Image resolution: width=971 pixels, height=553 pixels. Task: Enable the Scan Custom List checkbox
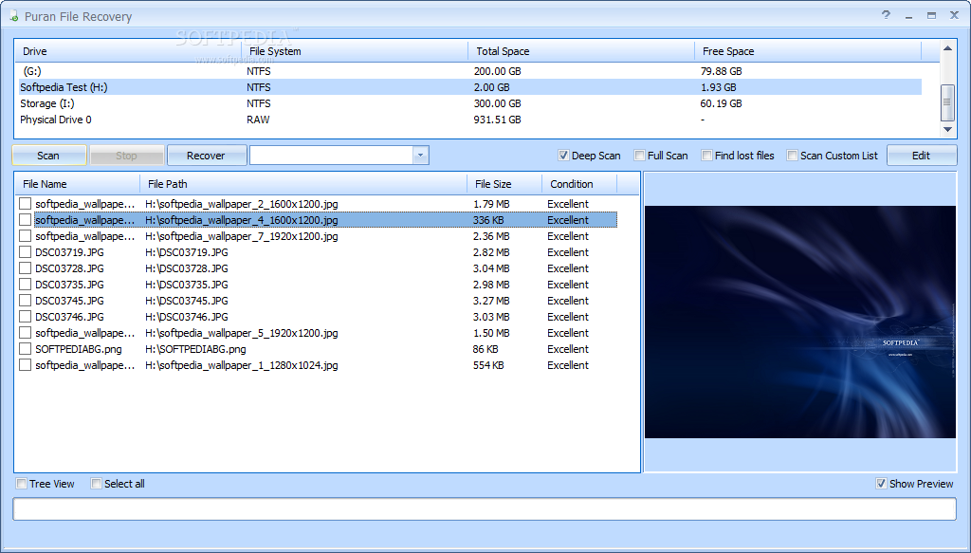792,156
